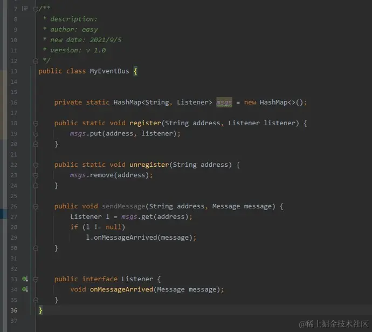This screenshot has width=372, height=332.
Task: Click the 'new HashMap<>()' expression
Action: point(273,103)
